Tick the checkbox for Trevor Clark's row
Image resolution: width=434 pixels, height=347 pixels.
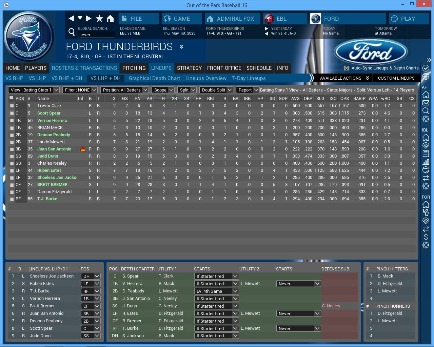12,106
